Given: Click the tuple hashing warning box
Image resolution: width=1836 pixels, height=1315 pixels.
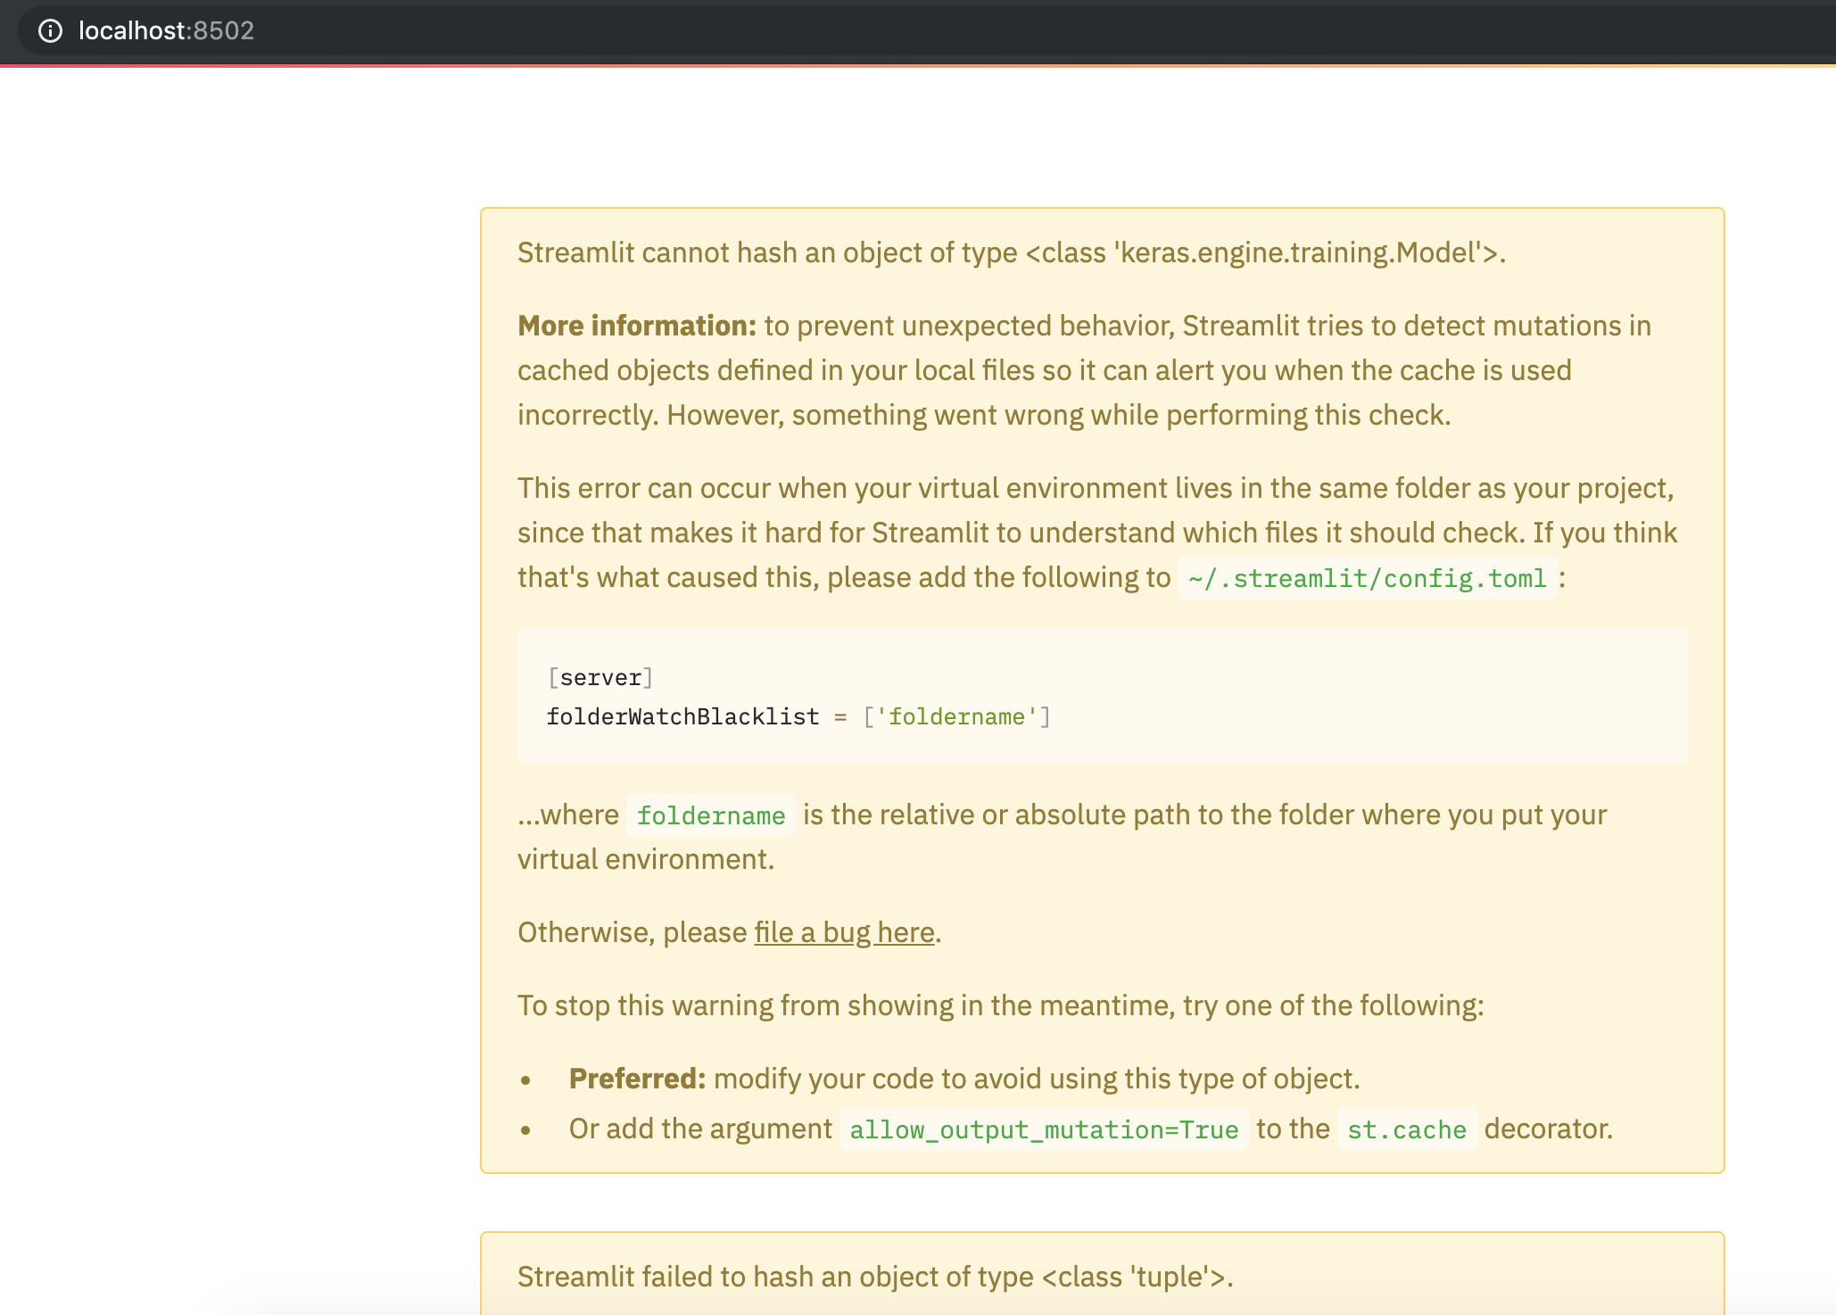Looking at the screenshot, I should pos(875,1276).
